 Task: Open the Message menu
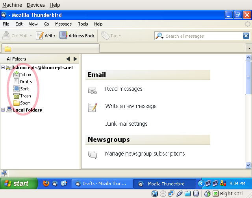63,24
